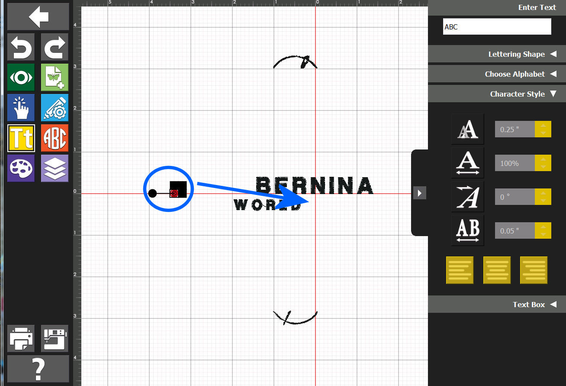The image size is (566, 386).
Task: Click the 0.05" spacing value field
Action: [x=515, y=230]
